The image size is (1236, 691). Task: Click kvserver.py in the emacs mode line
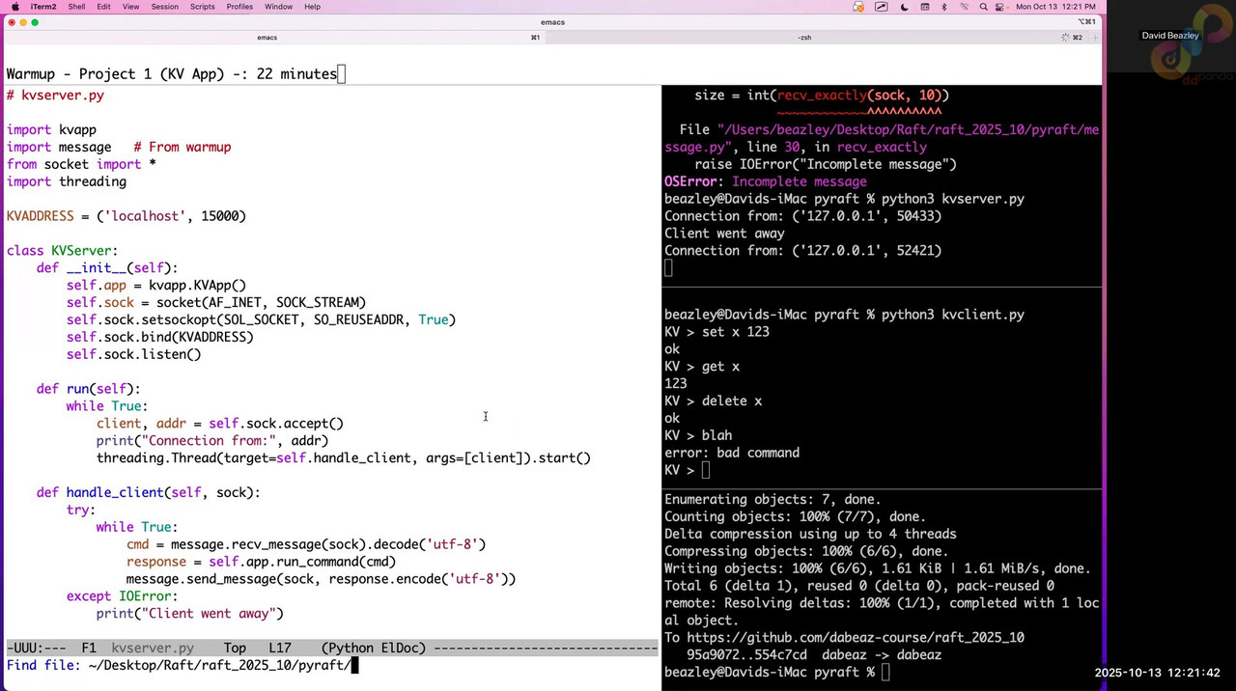pyautogui.click(x=153, y=649)
